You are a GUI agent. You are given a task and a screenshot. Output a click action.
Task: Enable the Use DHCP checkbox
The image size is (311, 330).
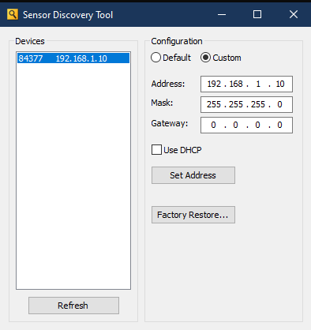(156, 150)
